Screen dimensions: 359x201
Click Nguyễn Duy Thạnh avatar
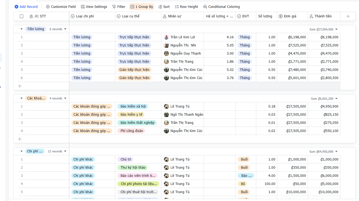[166, 54]
